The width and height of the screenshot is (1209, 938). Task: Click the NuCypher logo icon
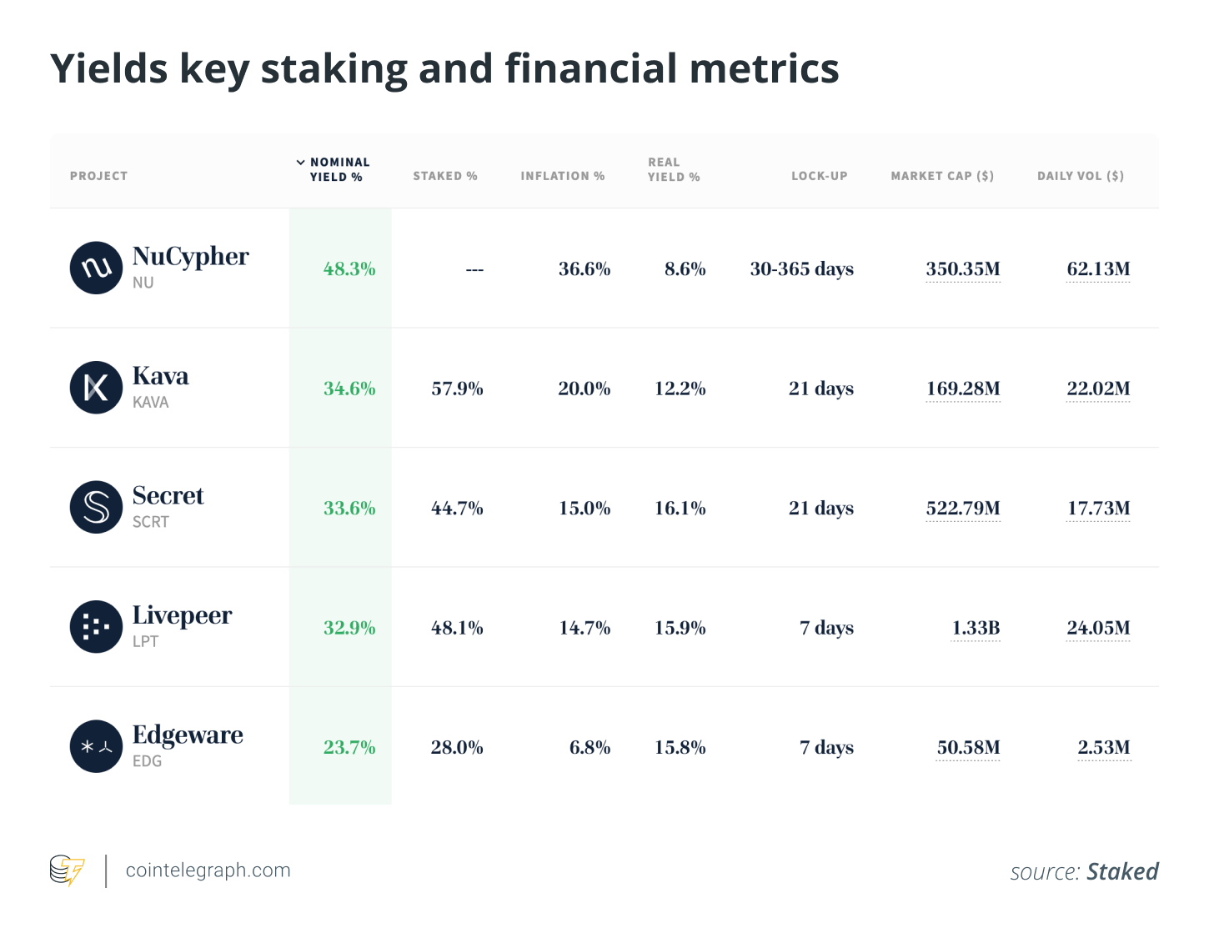coord(96,268)
